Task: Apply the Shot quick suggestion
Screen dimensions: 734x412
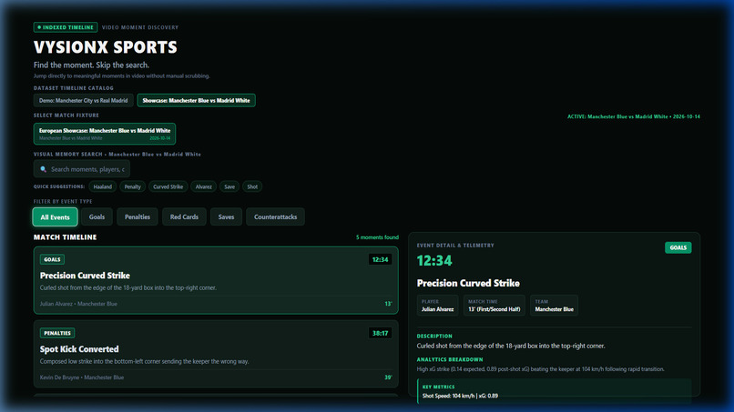Action: [x=252, y=186]
